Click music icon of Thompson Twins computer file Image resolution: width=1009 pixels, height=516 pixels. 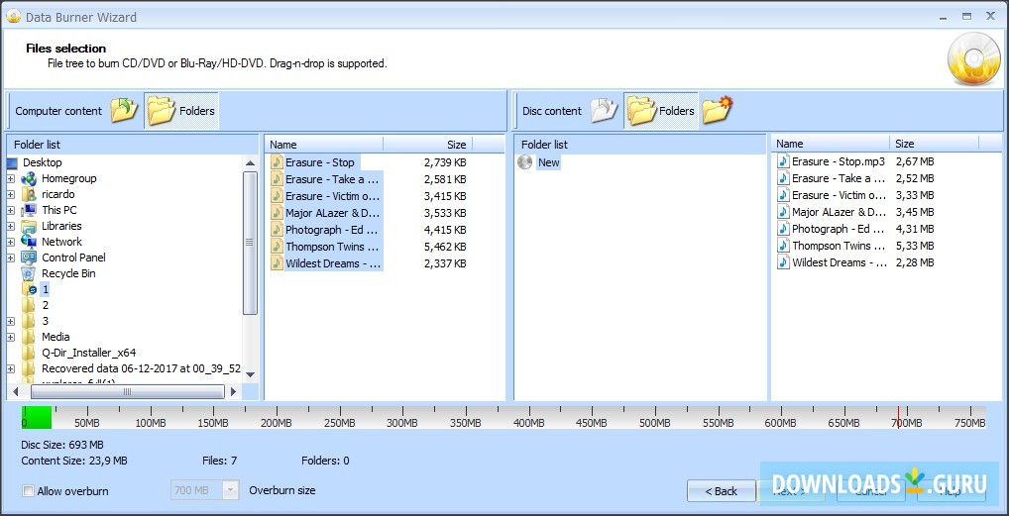pyautogui.click(x=277, y=247)
